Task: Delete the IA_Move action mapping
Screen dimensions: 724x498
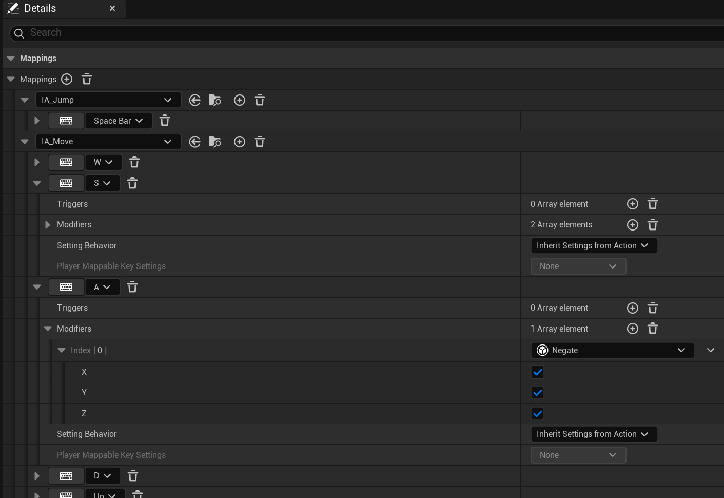Action: click(260, 142)
